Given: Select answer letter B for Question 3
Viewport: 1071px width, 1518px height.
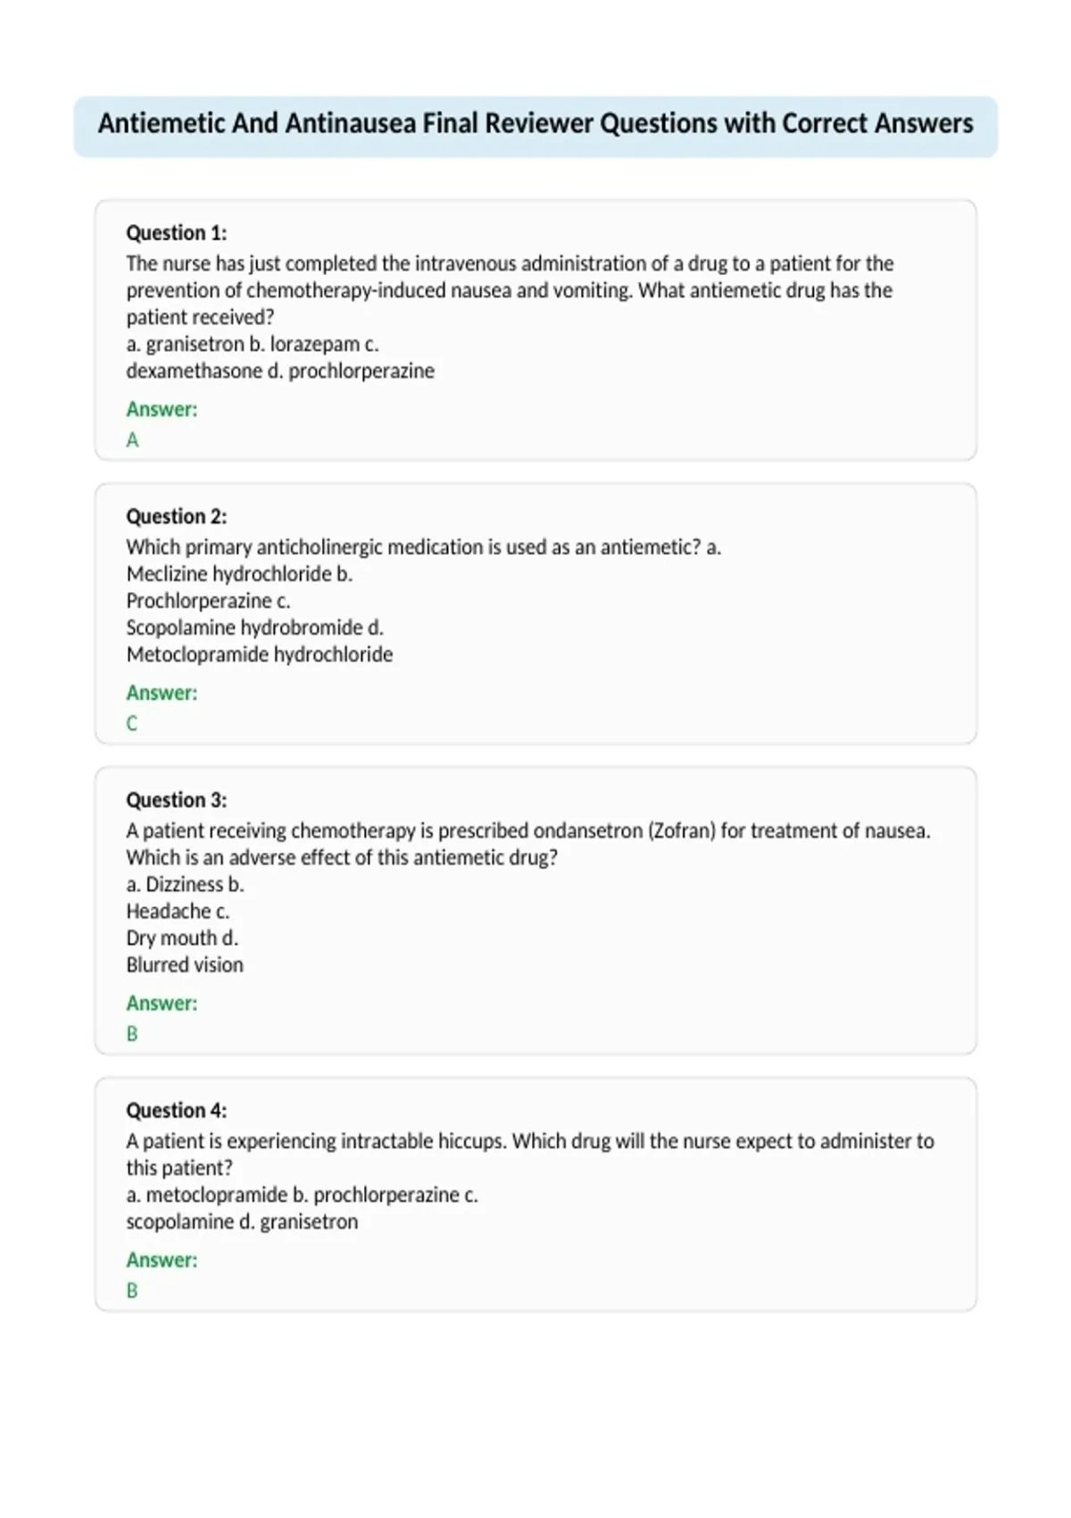Looking at the screenshot, I should pyautogui.click(x=132, y=1034).
